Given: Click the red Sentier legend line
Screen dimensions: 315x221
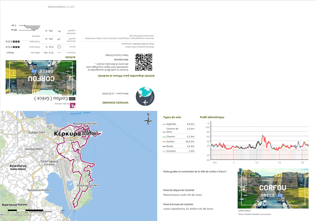Looking at the screenshot, I should coord(164,142).
